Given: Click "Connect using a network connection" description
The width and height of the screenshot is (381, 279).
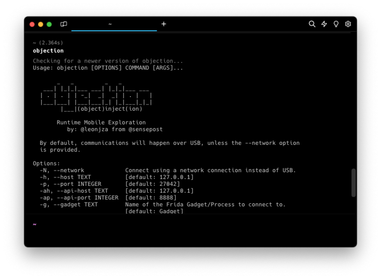Looking at the screenshot, I should (x=211, y=170).
